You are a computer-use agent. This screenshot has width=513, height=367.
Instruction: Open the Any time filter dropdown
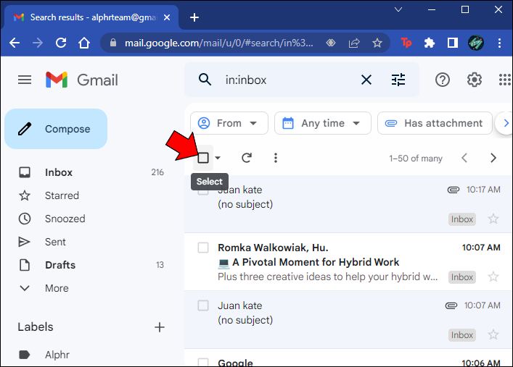point(323,123)
